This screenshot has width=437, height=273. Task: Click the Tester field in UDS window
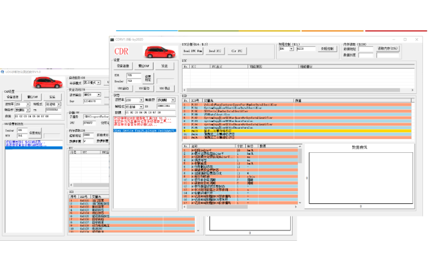click(x=22, y=130)
